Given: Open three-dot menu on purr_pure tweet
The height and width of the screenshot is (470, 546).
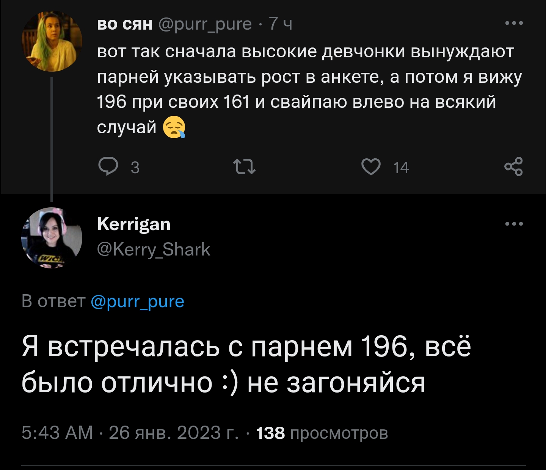Looking at the screenshot, I should tap(514, 24).
